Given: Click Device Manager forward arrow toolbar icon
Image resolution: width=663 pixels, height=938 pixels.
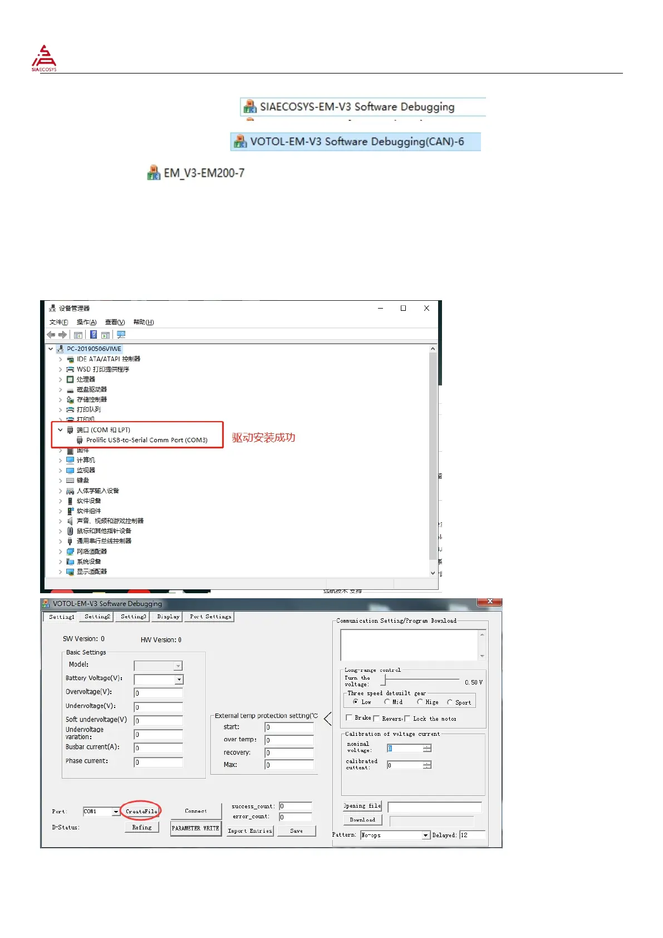Looking at the screenshot, I should (x=62, y=335).
